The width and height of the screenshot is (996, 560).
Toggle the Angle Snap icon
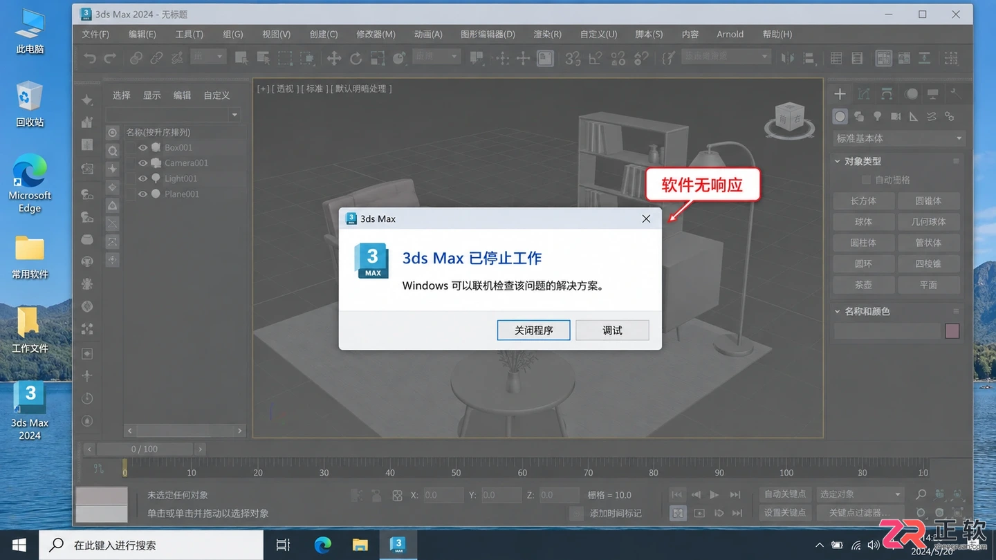pyautogui.click(x=595, y=58)
